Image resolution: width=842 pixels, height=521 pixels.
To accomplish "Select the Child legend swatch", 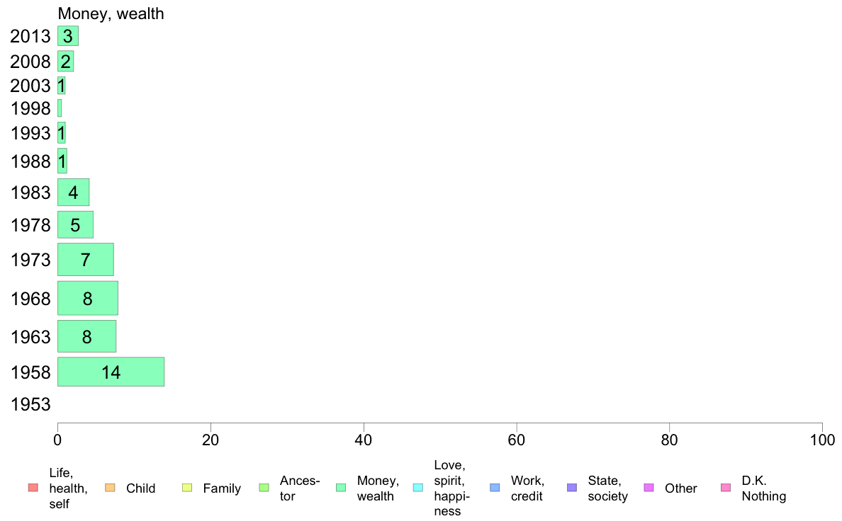I will pyautogui.click(x=110, y=488).
